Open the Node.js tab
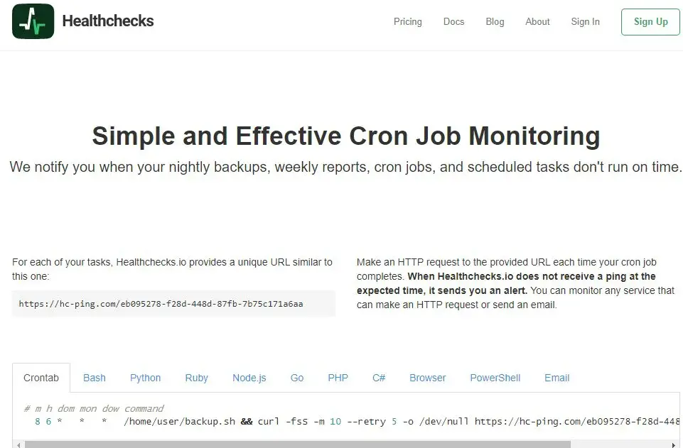683x448 pixels. click(x=249, y=378)
